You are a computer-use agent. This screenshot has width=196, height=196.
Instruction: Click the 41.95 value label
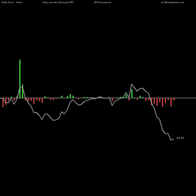(180, 138)
